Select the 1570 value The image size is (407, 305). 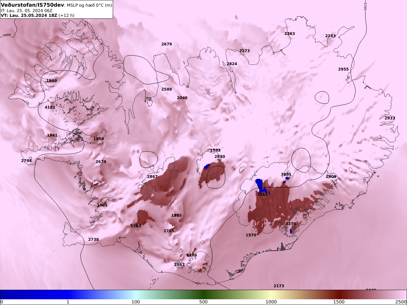point(251,235)
